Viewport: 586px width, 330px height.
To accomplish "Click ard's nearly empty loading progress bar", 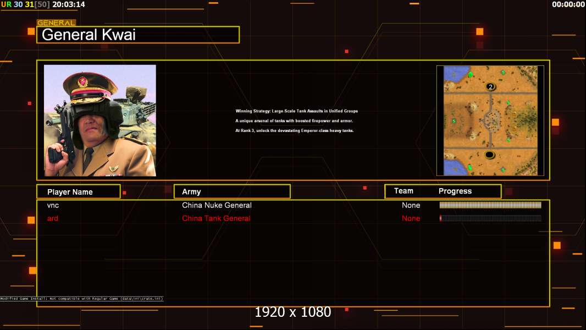I will 490,218.
